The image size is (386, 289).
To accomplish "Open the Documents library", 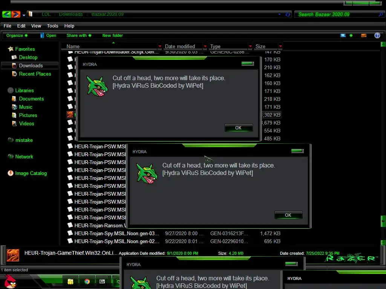I will point(31,99).
